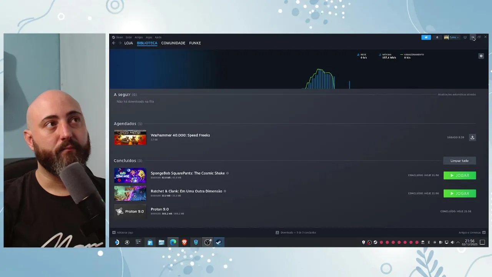
Task: Open system settings icon on taskbar
Action: pos(138,242)
